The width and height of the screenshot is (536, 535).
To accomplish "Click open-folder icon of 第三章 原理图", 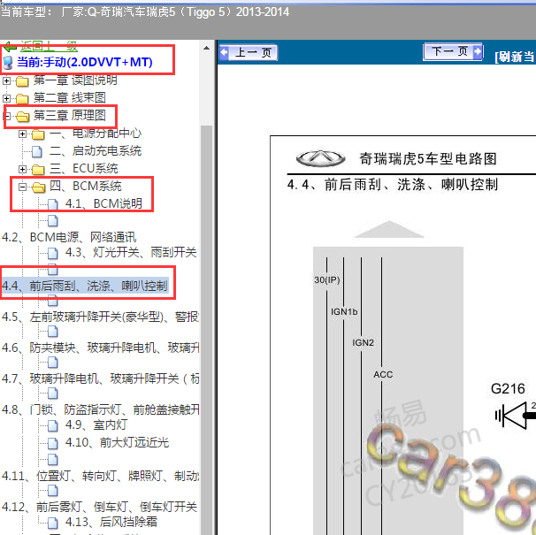I will point(23,117).
